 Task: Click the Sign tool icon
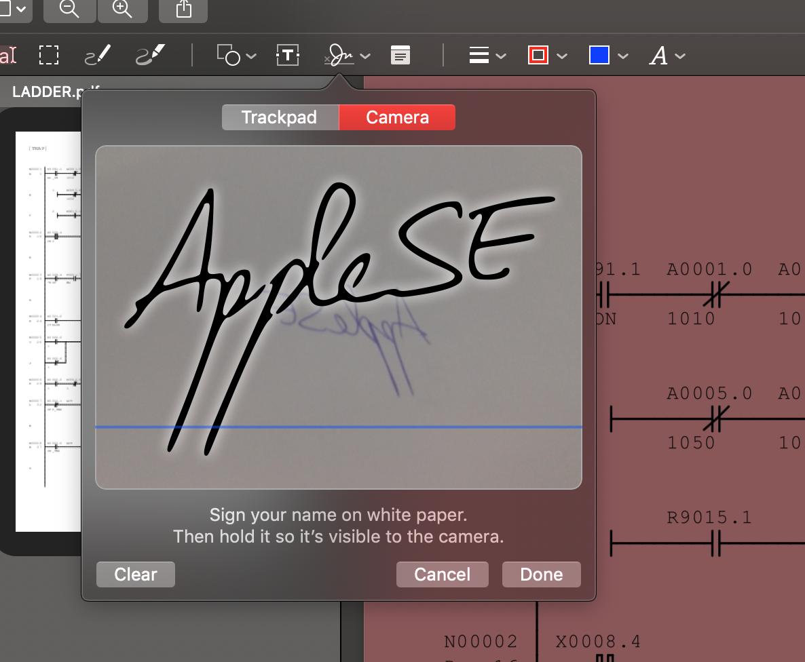pos(341,55)
